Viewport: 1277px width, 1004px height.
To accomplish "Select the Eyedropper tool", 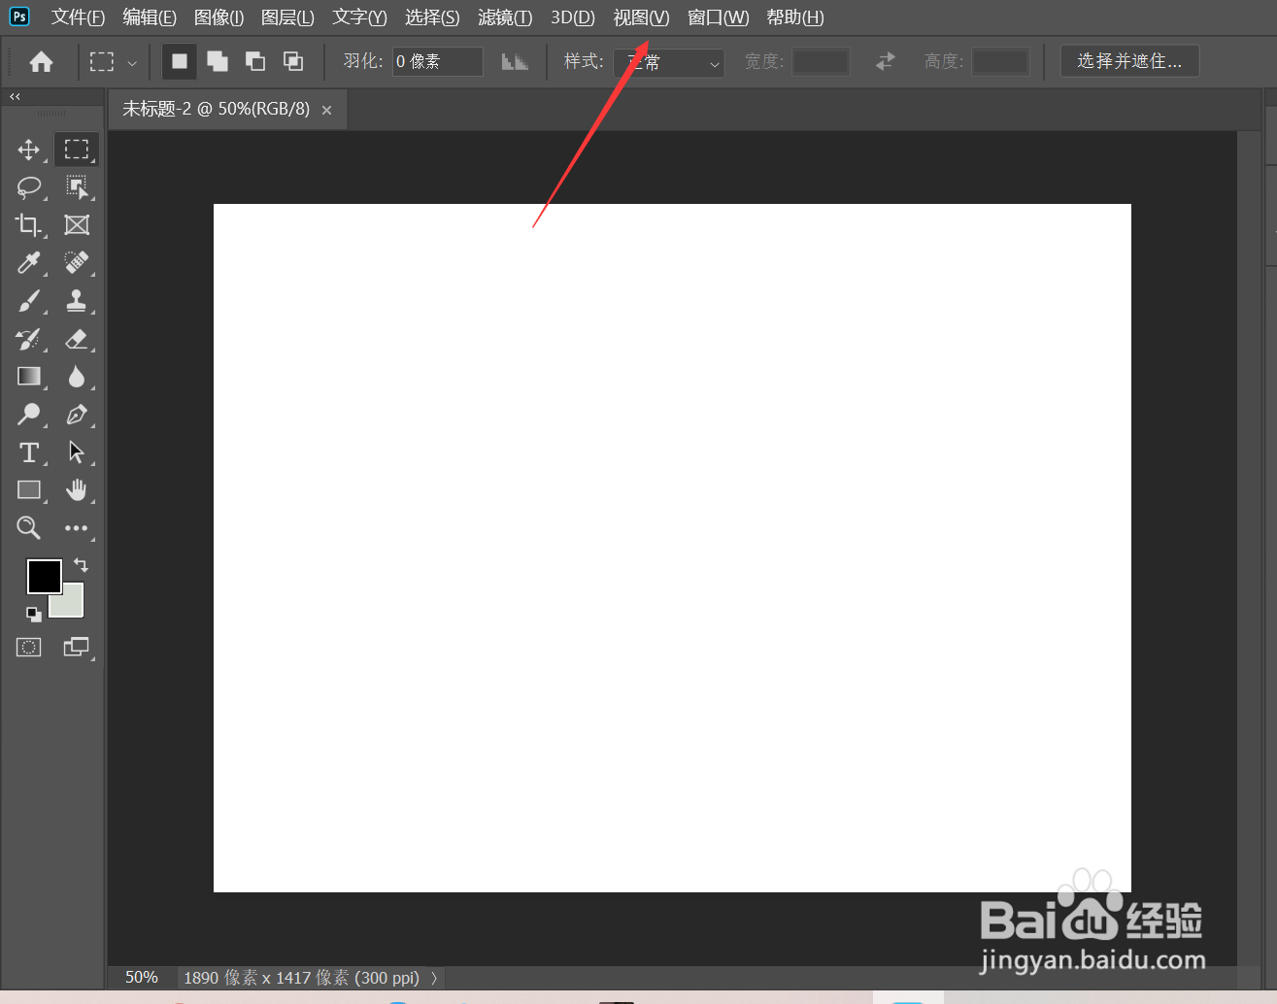I will pos(29,263).
